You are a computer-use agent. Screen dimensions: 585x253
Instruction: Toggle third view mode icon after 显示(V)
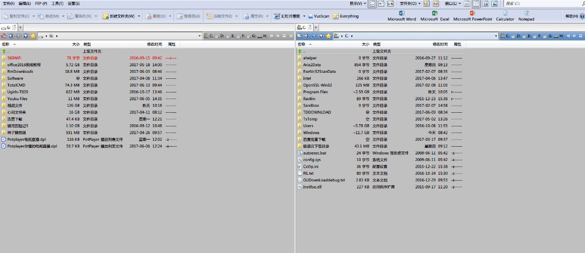(x=391, y=4)
